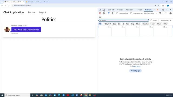This screenshot has height=97, width=173.
Task: Open a new browser tab
Action: [48, 2]
